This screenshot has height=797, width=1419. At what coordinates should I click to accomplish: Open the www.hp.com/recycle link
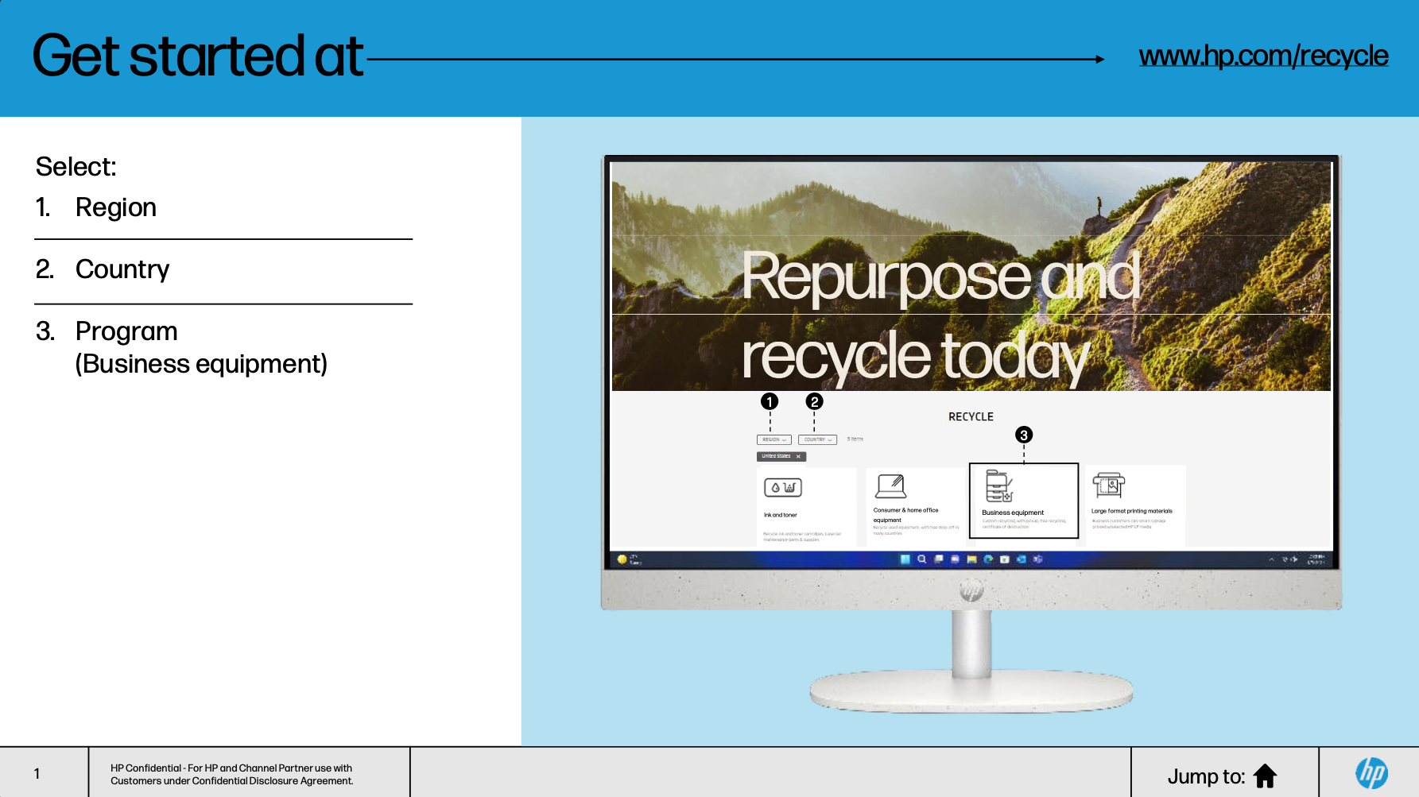[x=1263, y=56]
